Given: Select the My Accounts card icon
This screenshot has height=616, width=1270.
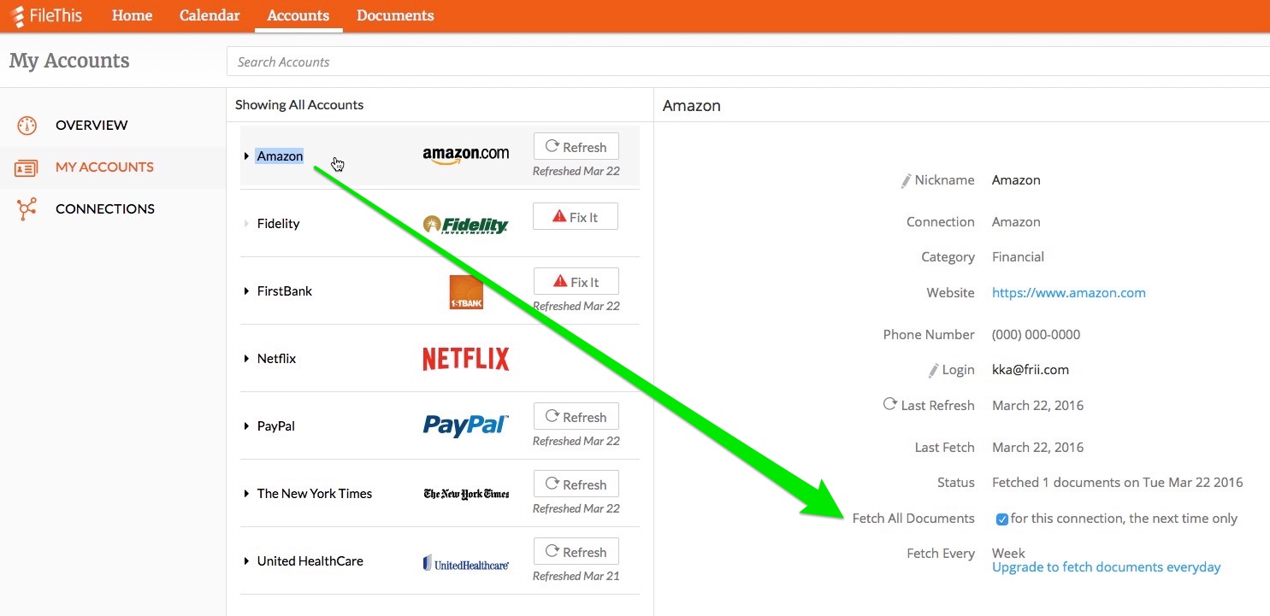Looking at the screenshot, I should pyautogui.click(x=27, y=167).
